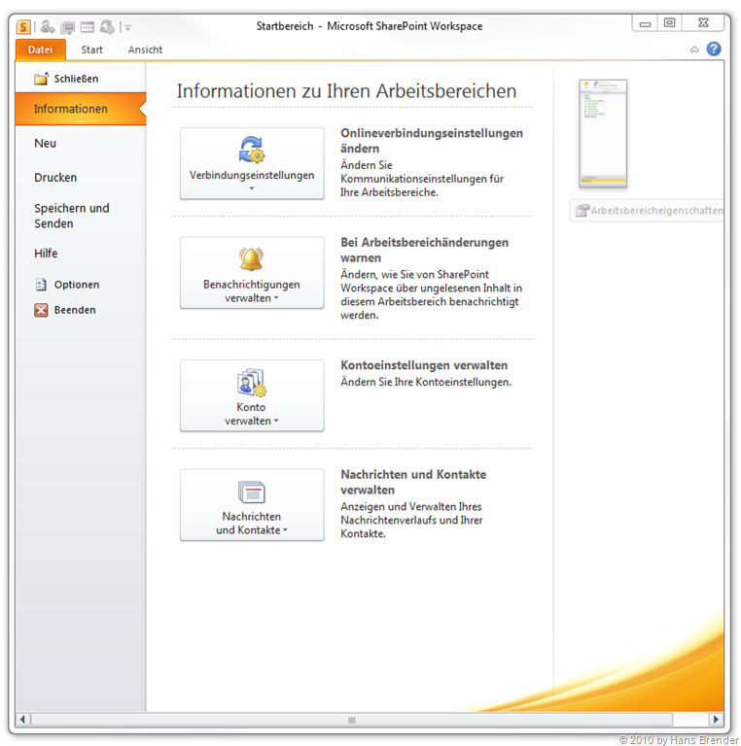Click the golden bell notification icon

coord(252,259)
